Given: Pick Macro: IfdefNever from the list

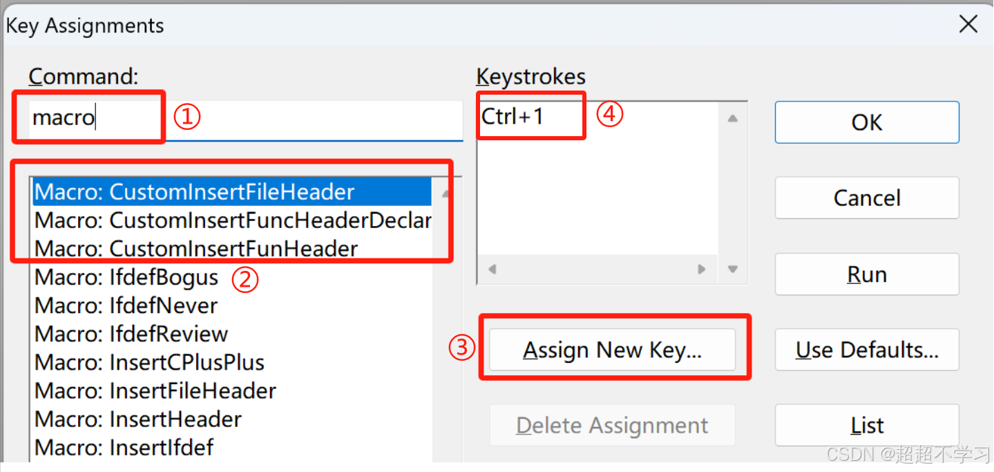Looking at the screenshot, I should [126, 305].
